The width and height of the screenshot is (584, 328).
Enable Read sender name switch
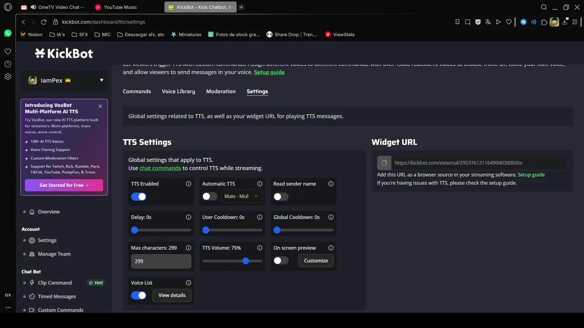[281, 196]
